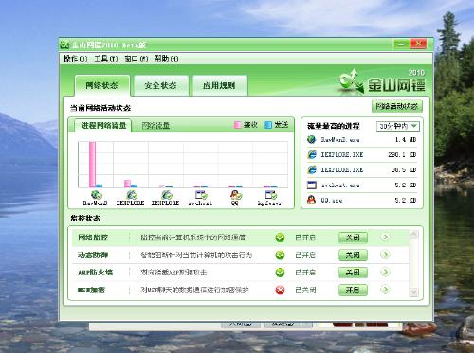The image size is (474, 353).
Task: Open the 30分钟内 time range dropdown
Action: [398, 126]
